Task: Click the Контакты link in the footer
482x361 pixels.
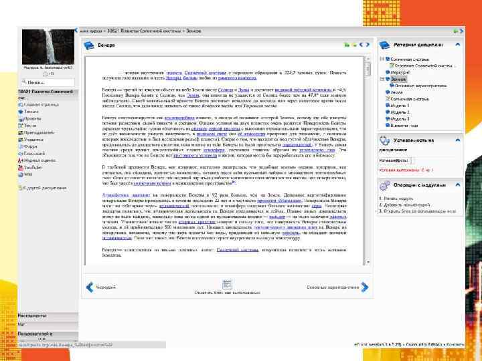Action: coord(455,345)
